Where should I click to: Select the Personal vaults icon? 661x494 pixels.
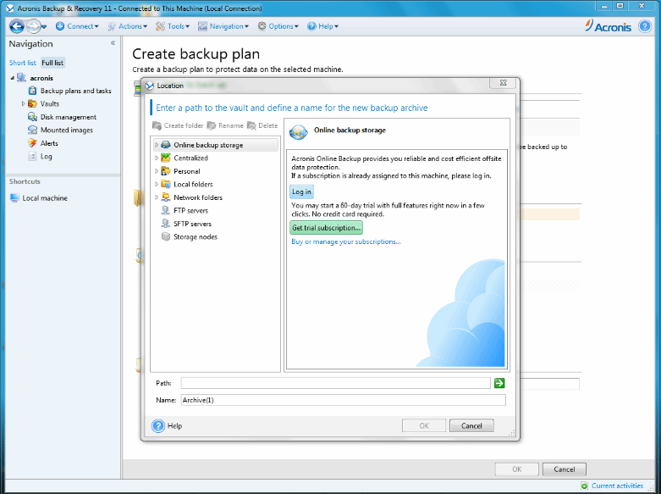pos(166,171)
